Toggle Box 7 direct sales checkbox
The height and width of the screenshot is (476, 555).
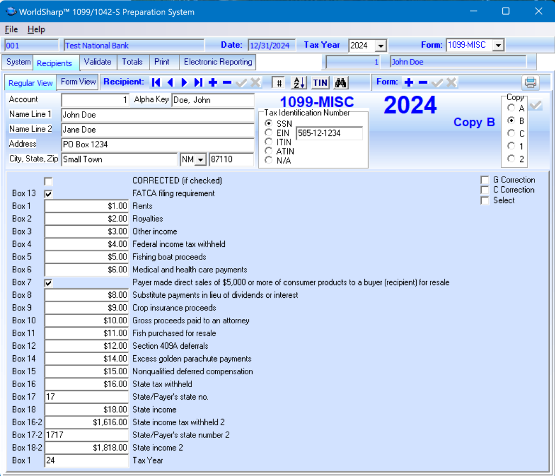pos(48,283)
